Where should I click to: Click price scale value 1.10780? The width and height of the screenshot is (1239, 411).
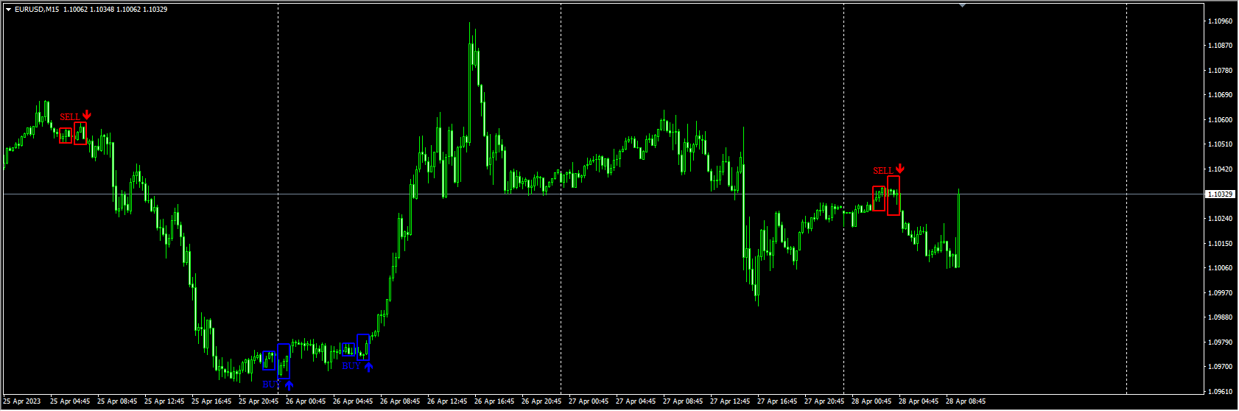point(1221,71)
